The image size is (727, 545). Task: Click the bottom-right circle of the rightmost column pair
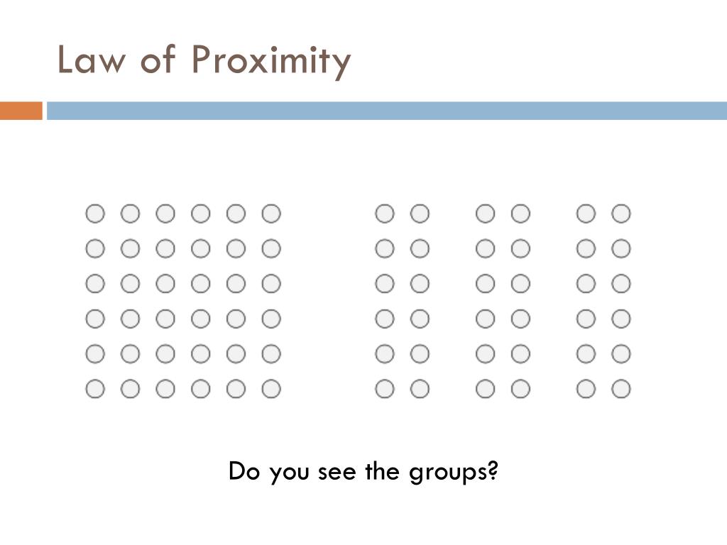[621, 389]
